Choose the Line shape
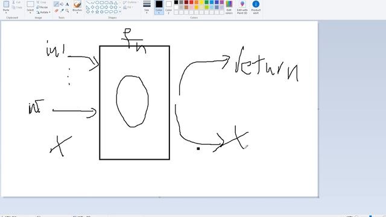The width and height of the screenshot is (386, 217). click(x=88, y=2)
